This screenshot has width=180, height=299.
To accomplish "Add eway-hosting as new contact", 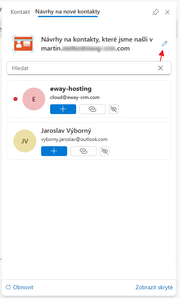I will coord(63,109).
